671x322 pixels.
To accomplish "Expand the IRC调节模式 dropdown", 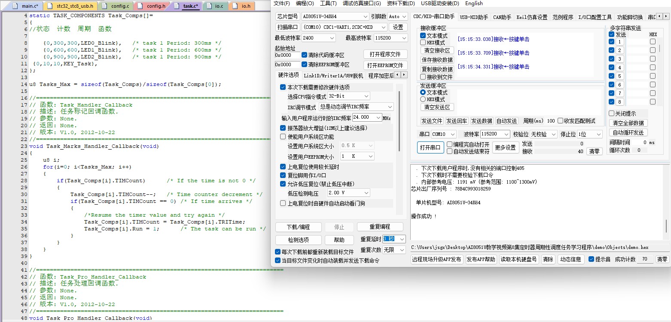I will coord(389,107).
